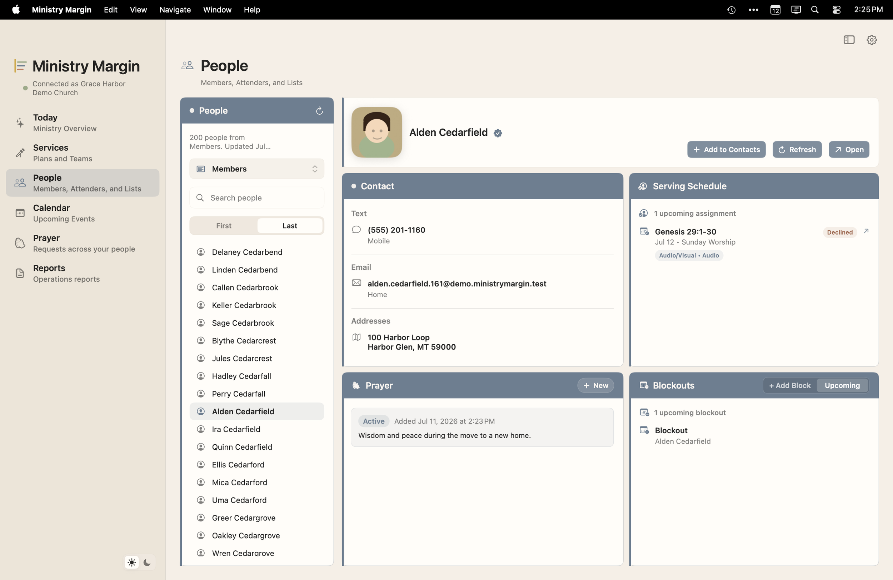Sort the people list by Last name
The height and width of the screenshot is (580, 893).
point(290,225)
